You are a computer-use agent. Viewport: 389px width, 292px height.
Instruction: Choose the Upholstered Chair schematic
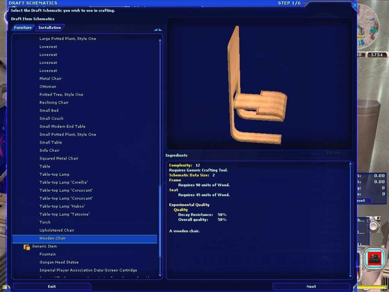(x=56, y=230)
